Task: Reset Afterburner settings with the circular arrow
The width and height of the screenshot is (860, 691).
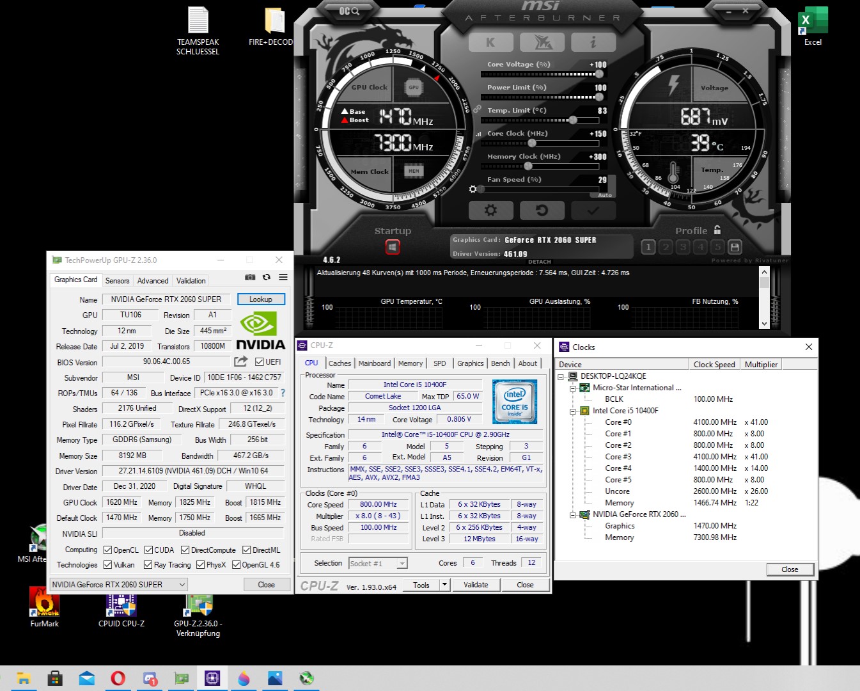Action: tap(542, 210)
